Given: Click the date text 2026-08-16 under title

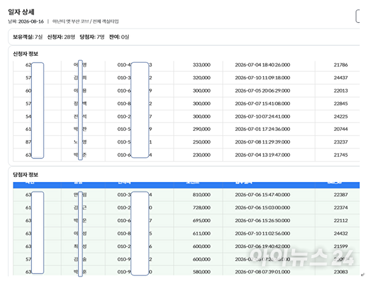Looking at the screenshot, I should [x=31, y=22].
